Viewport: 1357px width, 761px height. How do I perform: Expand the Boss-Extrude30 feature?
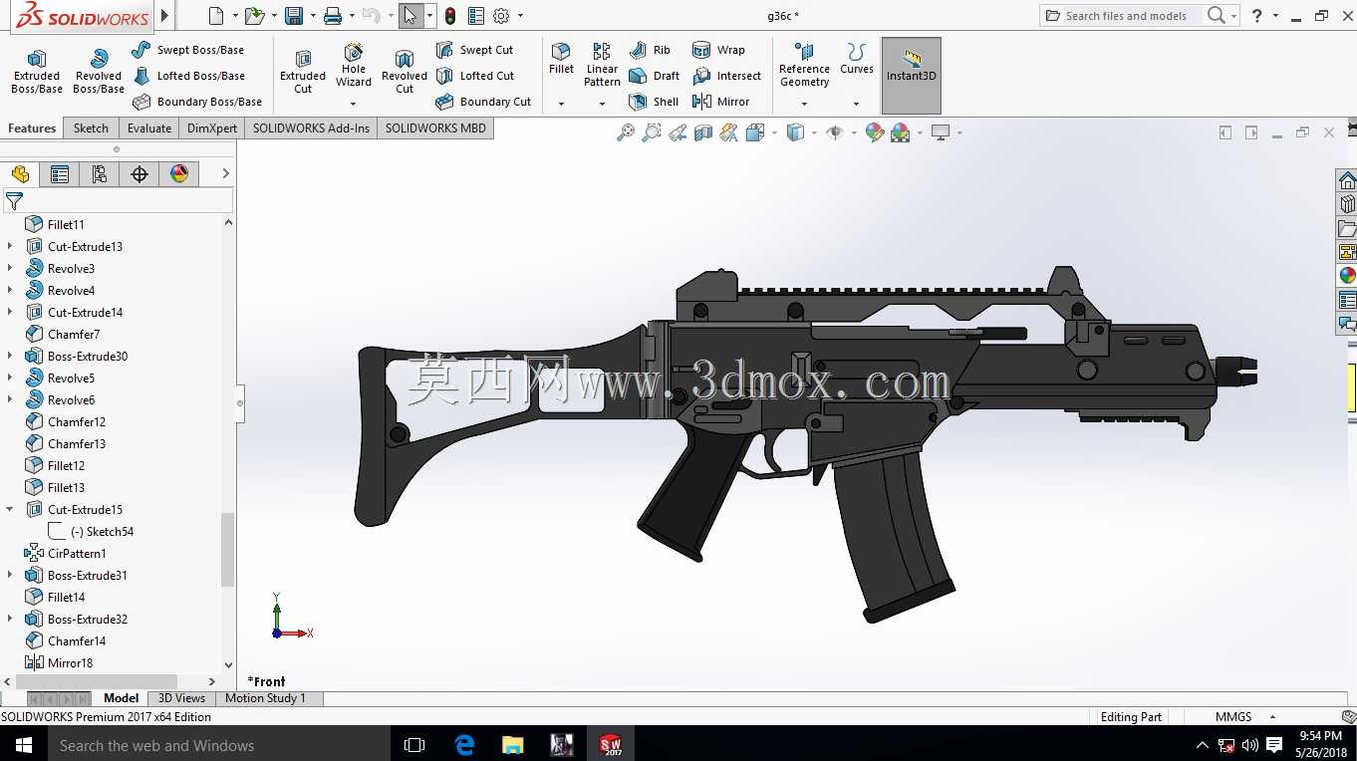click(10, 357)
